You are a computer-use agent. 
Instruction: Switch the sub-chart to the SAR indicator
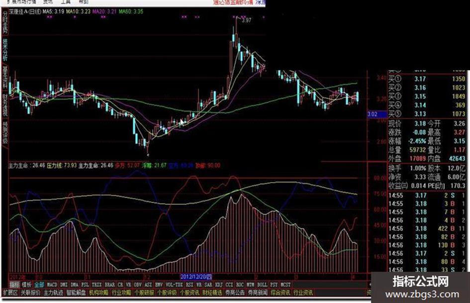(x=208, y=285)
